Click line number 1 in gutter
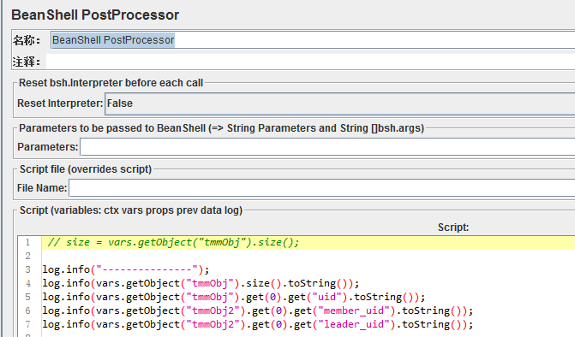This screenshot has height=337, width=575. (x=28, y=243)
